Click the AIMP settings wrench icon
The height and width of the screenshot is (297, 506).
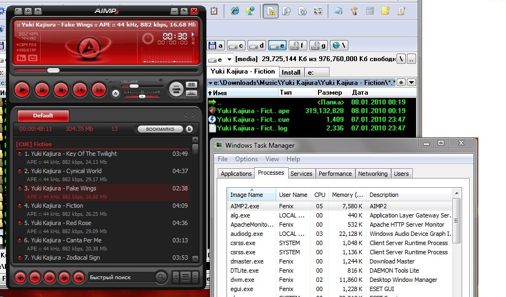[28, 11]
